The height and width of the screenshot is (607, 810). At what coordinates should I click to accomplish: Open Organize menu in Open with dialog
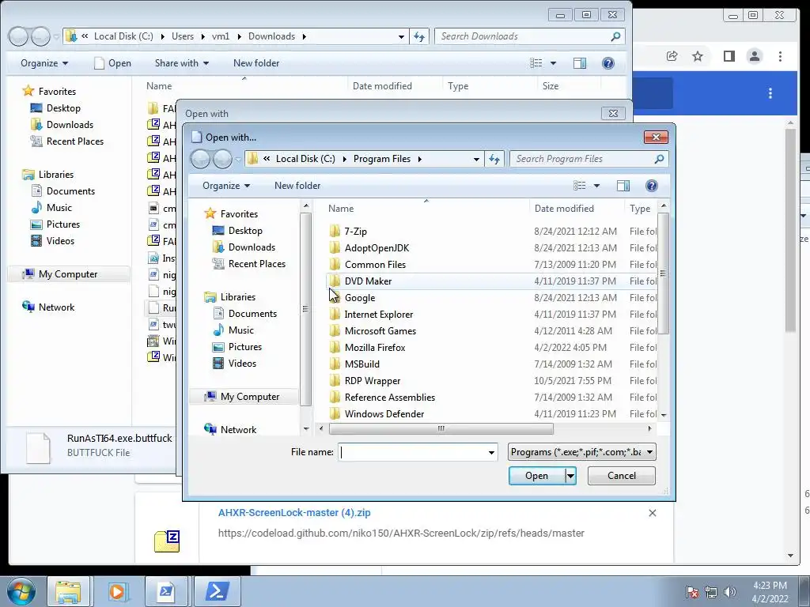[x=225, y=186]
